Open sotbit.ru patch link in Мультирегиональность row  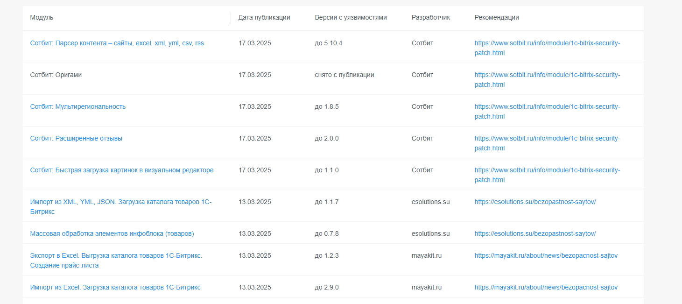click(x=548, y=111)
